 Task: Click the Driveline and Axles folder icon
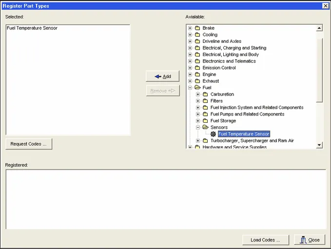(x=197, y=41)
